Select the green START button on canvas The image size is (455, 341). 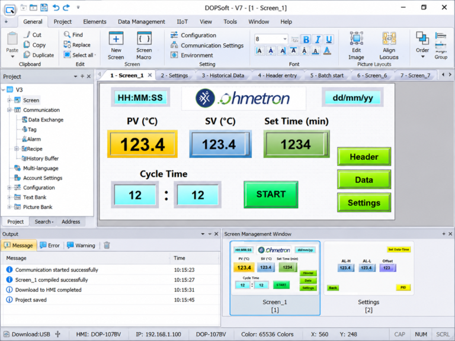coord(271,195)
